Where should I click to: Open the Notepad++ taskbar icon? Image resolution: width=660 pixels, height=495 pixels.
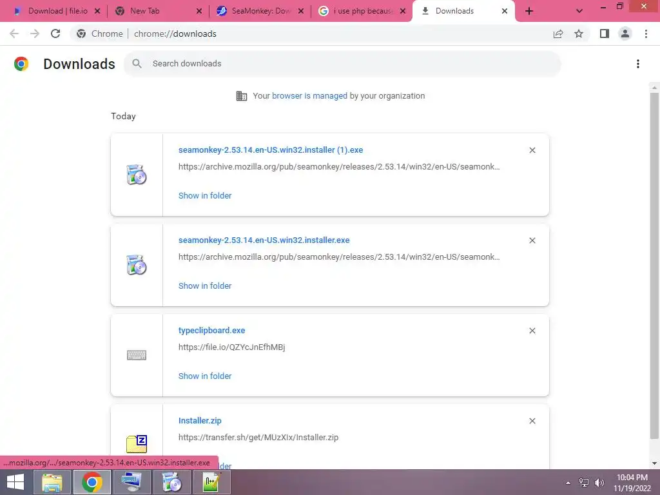[x=211, y=482]
